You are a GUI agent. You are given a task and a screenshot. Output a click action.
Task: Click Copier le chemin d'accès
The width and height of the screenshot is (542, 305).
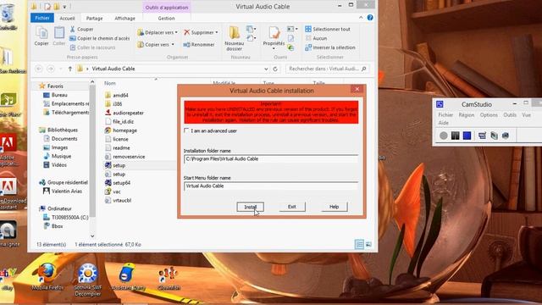(x=100, y=38)
